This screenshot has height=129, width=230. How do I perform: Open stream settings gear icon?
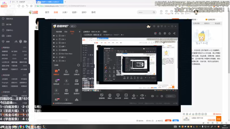click(162, 96)
